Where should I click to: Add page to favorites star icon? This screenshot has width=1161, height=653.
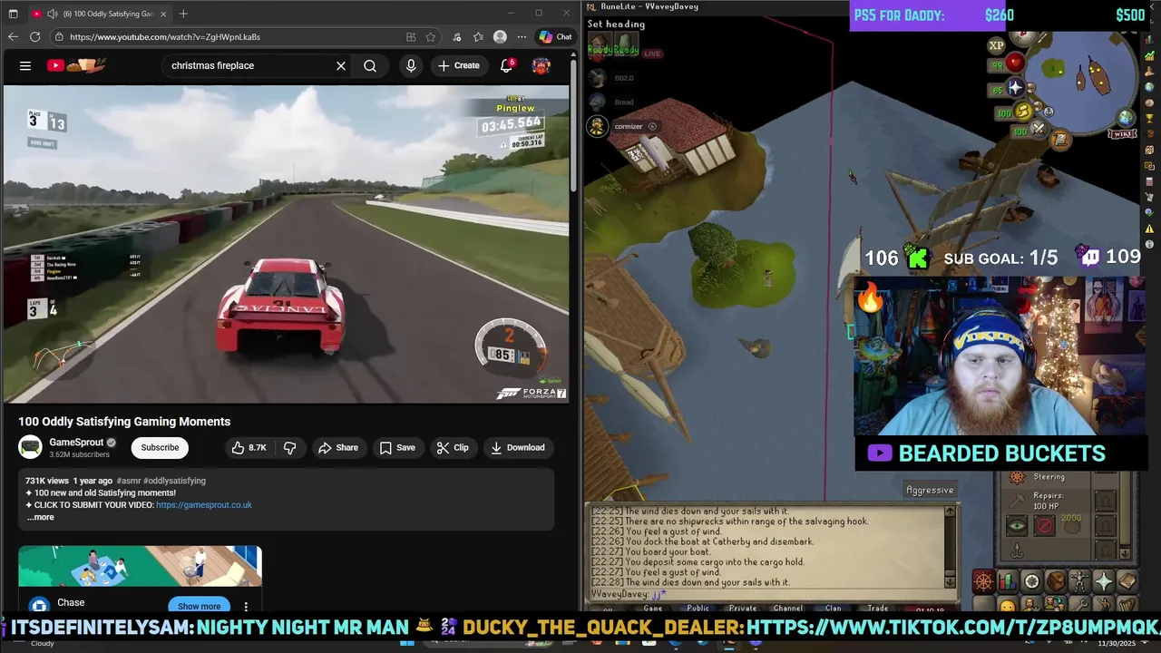tap(431, 37)
